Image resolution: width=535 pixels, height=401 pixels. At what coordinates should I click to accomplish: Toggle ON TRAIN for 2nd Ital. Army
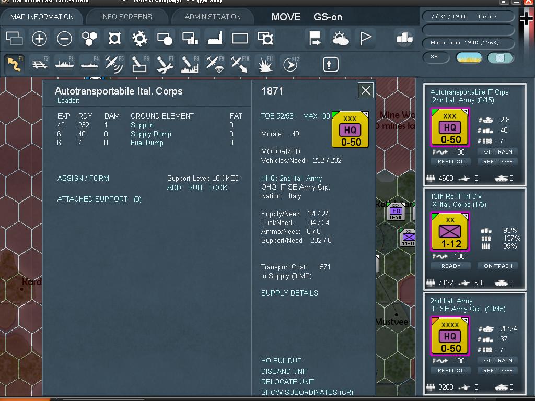click(x=498, y=360)
